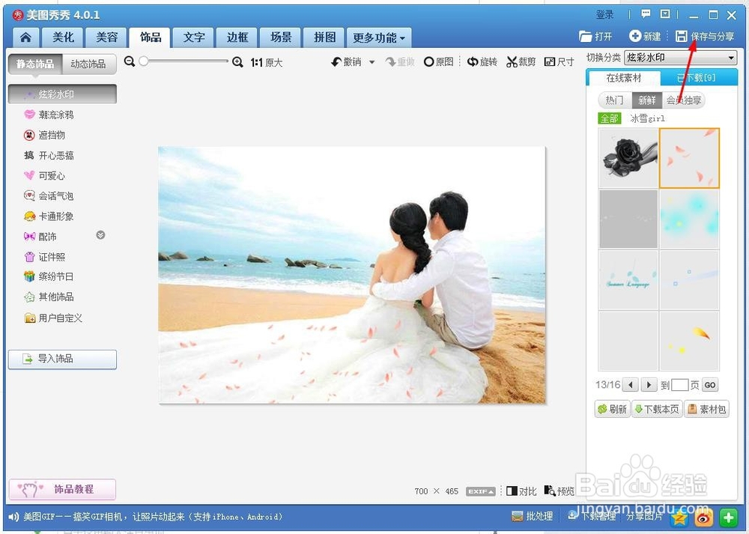Zoom in with the plus magnifier
The height and width of the screenshot is (534, 749).
237,62
